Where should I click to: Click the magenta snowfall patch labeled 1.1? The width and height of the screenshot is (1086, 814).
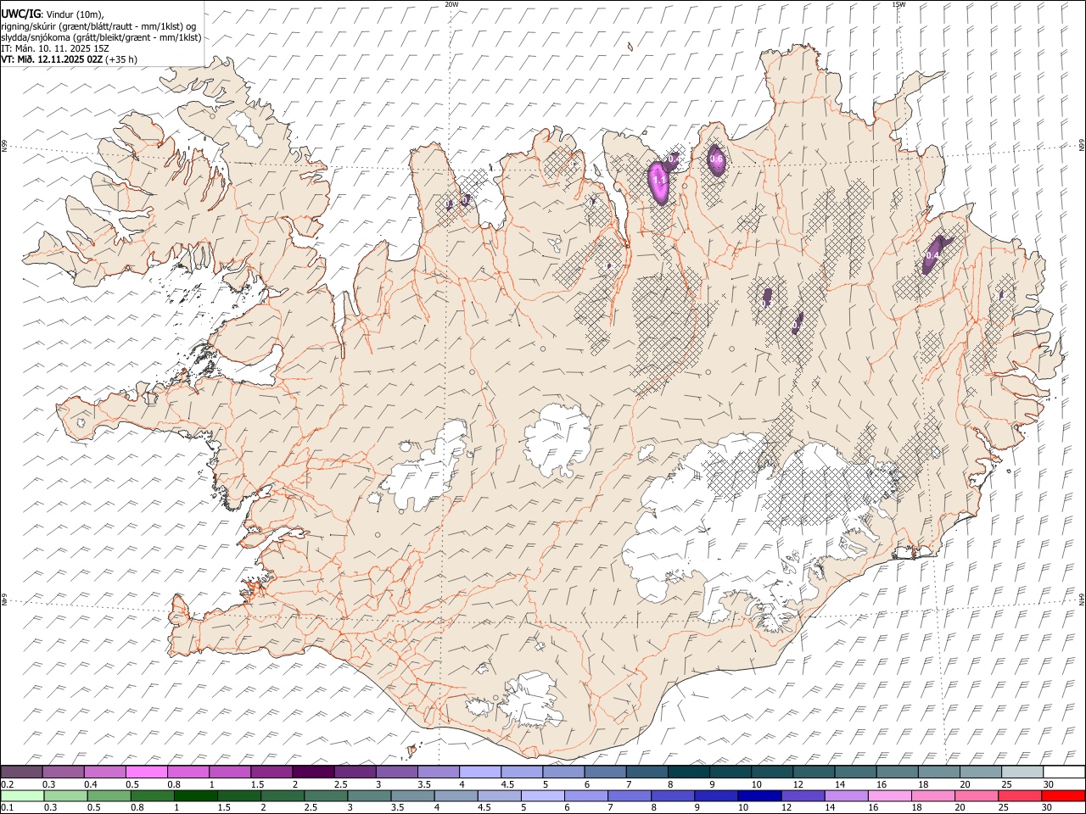coord(659,182)
